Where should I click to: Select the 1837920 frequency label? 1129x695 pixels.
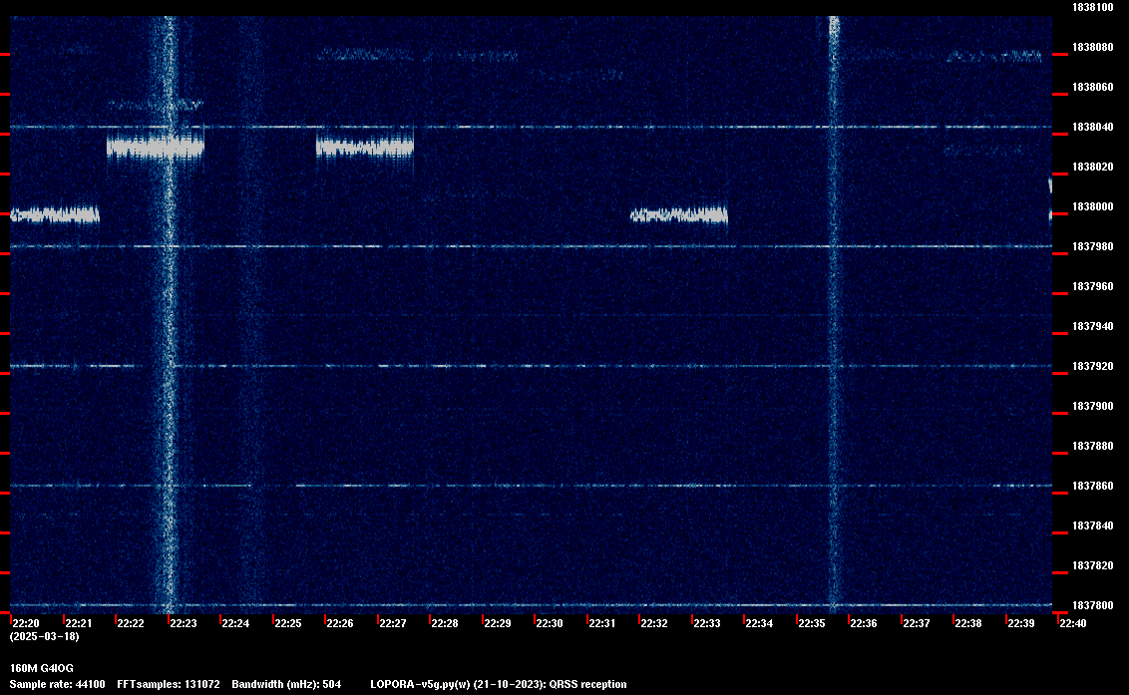tap(1093, 367)
